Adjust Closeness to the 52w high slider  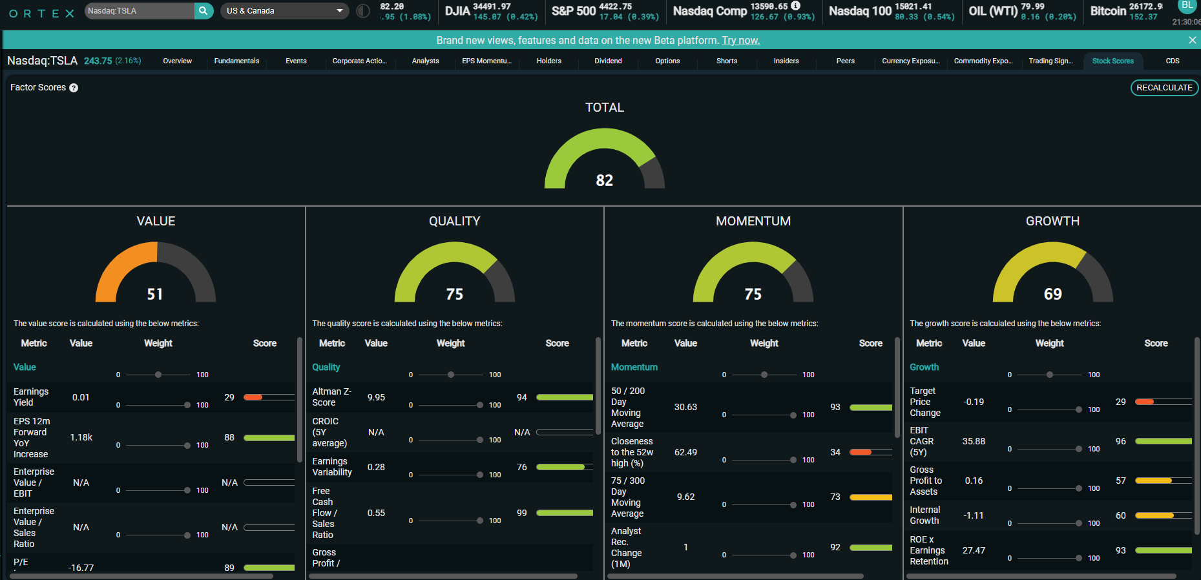point(764,460)
